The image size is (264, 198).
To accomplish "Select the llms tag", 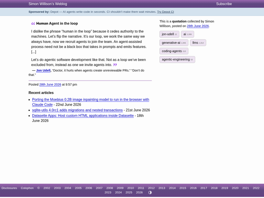I will [198, 43].
